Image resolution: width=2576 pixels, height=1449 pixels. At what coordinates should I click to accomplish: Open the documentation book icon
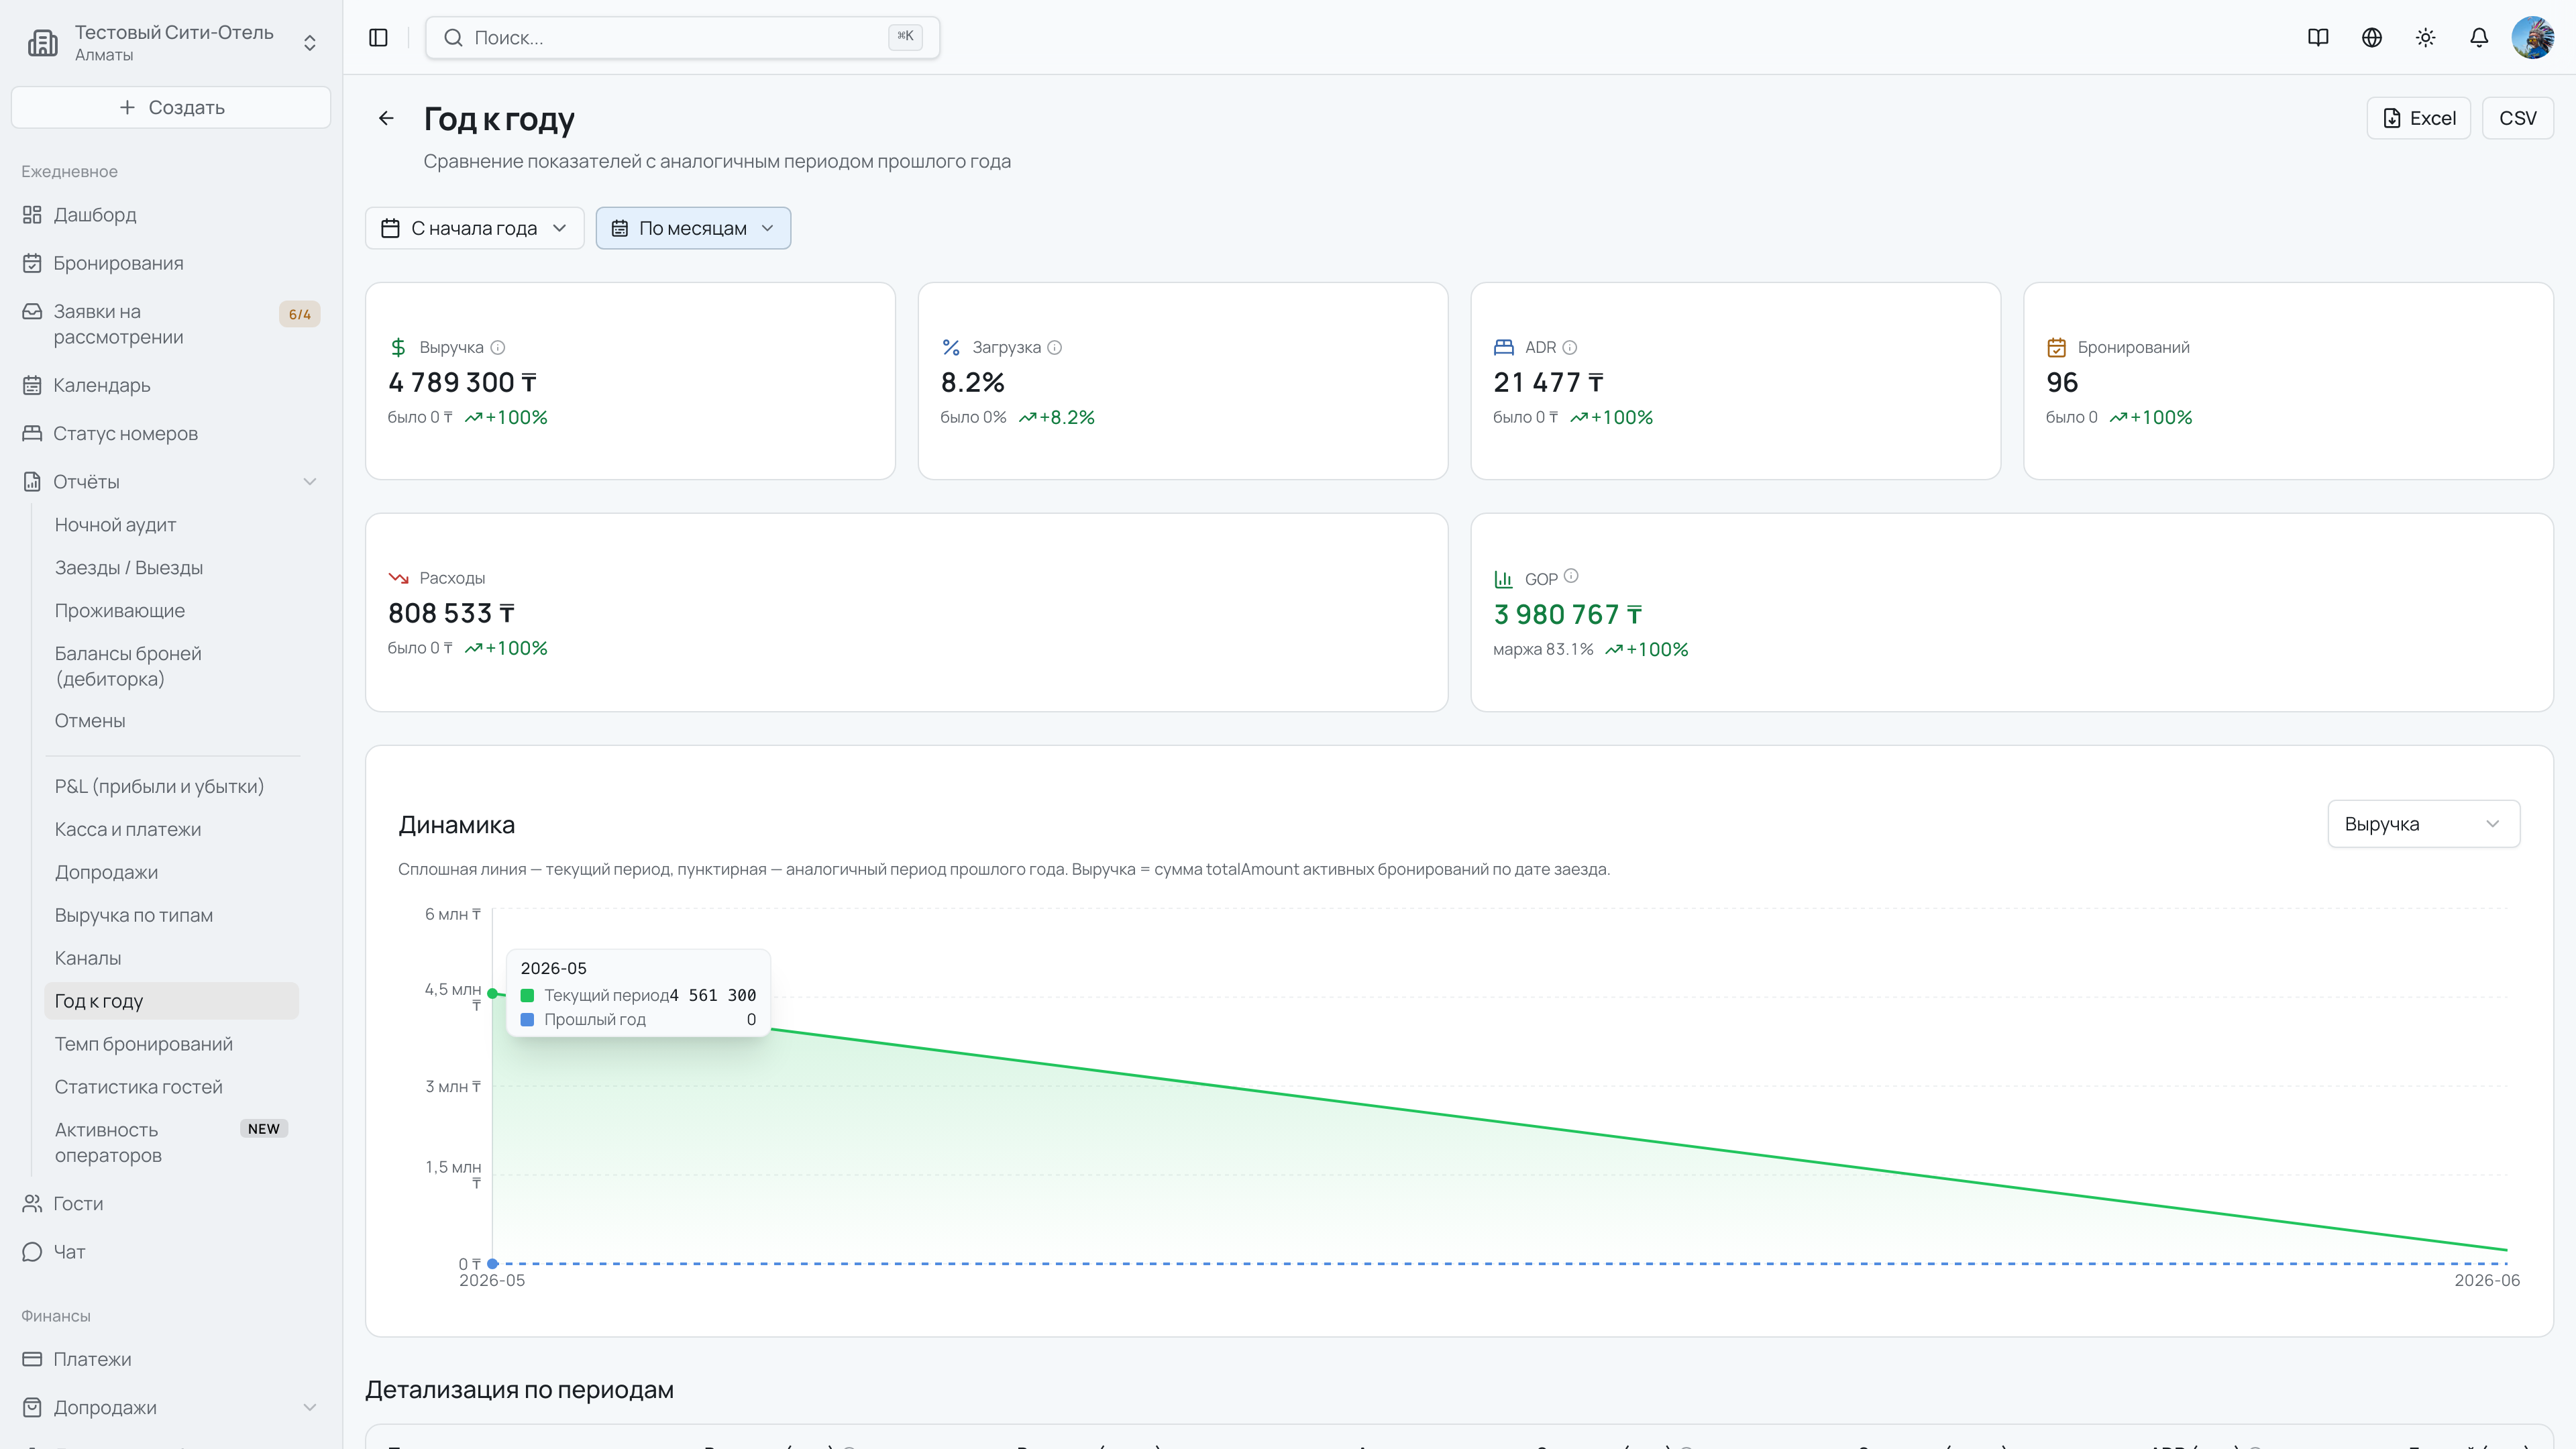coord(2318,37)
